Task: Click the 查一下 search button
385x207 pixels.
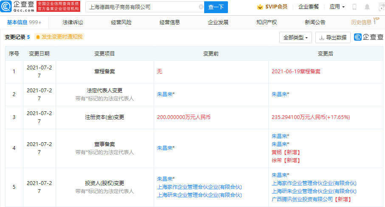Action: [216, 7]
